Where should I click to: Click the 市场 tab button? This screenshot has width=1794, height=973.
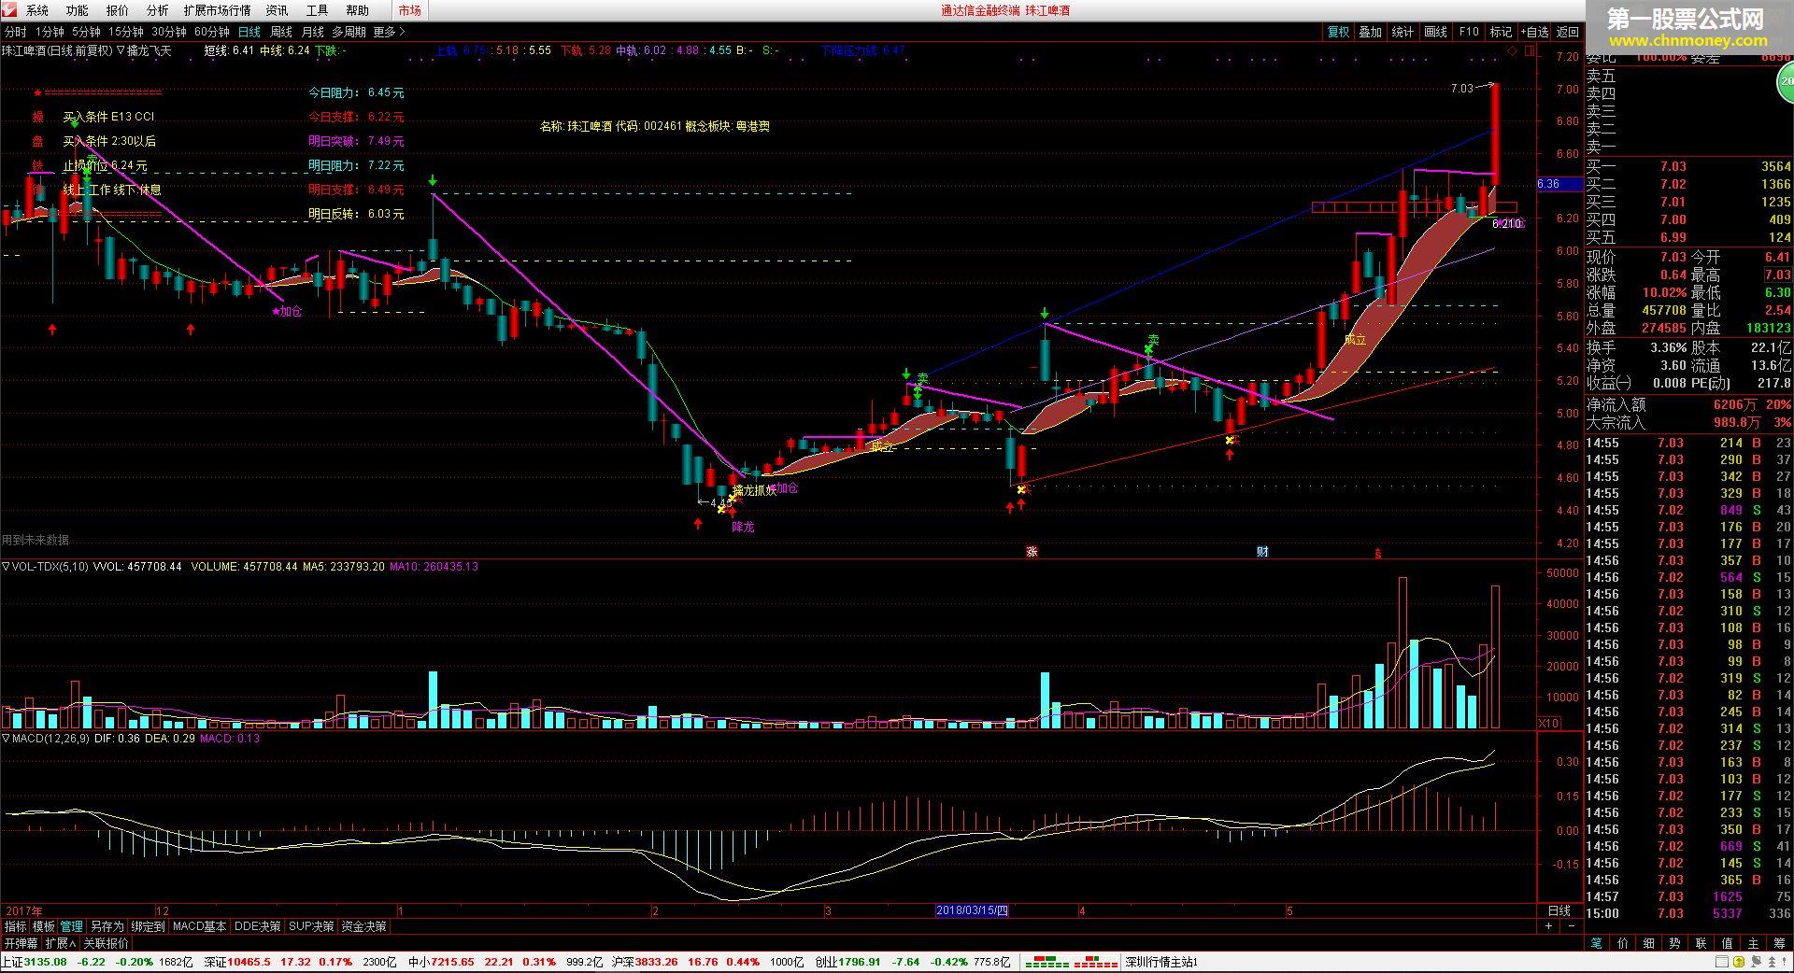tap(409, 10)
